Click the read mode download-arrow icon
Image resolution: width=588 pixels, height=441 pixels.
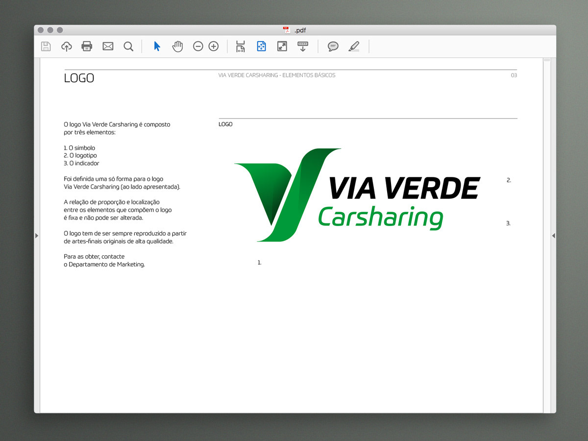pos(303,47)
